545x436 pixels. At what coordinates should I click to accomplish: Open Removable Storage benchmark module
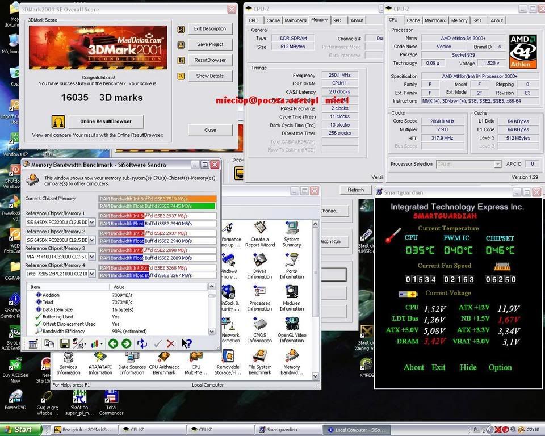tap(228, 363)
